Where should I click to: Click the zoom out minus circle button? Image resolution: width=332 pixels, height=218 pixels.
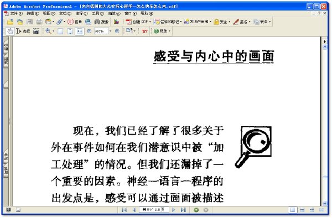tap(89, 31)
